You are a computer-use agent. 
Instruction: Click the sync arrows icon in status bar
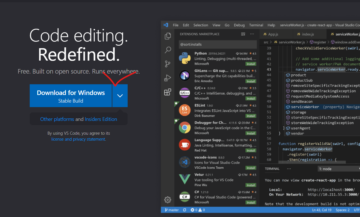[x=185, y=210]
